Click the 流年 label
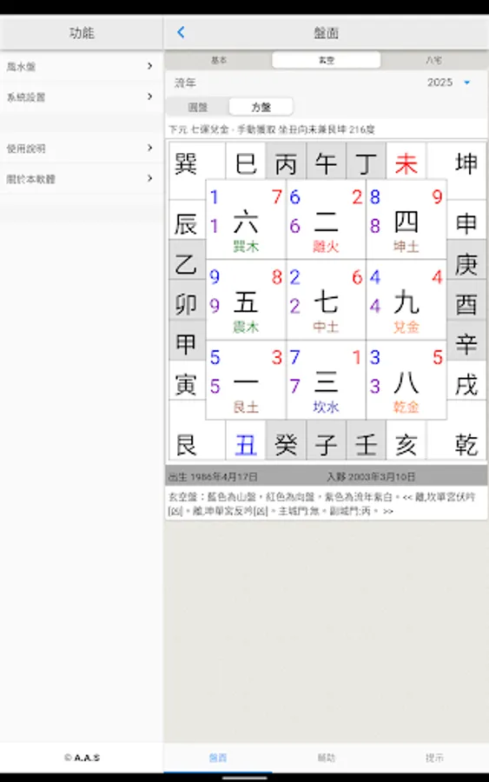This screenshot has width=489, height=782. [185, 83]
